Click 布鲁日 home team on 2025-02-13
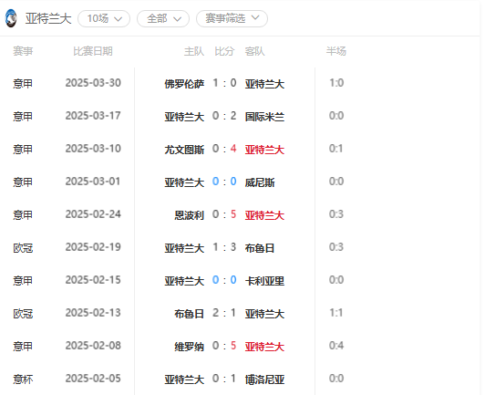The width and height of the screenshot is (485, 395). [190, 314]
